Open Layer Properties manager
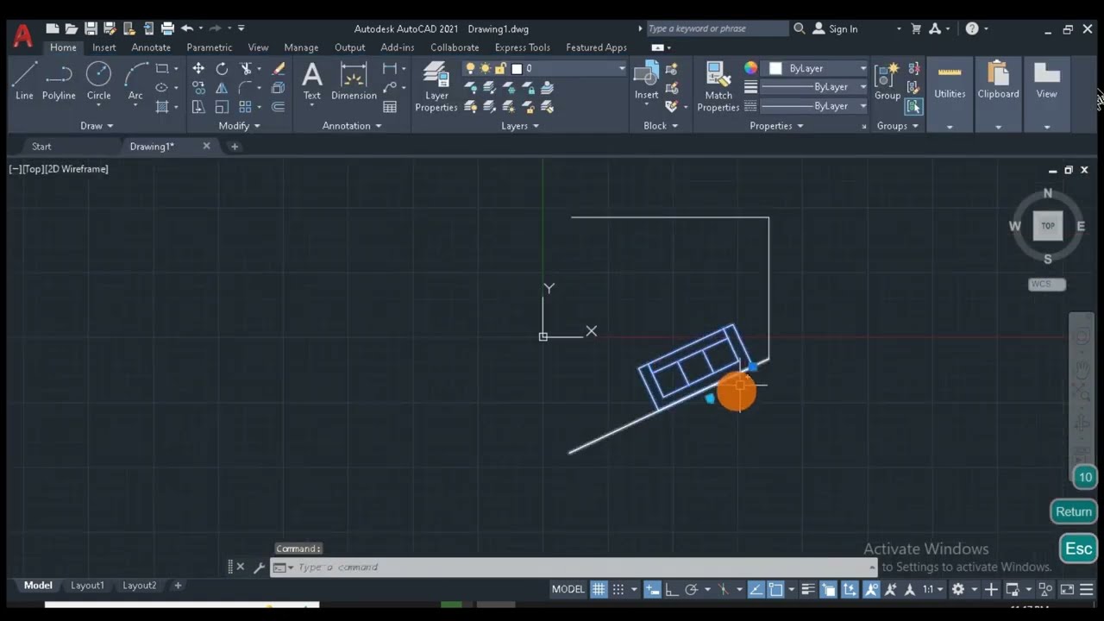The width and height of the screenshot is (1104, 621). [436, 87]
